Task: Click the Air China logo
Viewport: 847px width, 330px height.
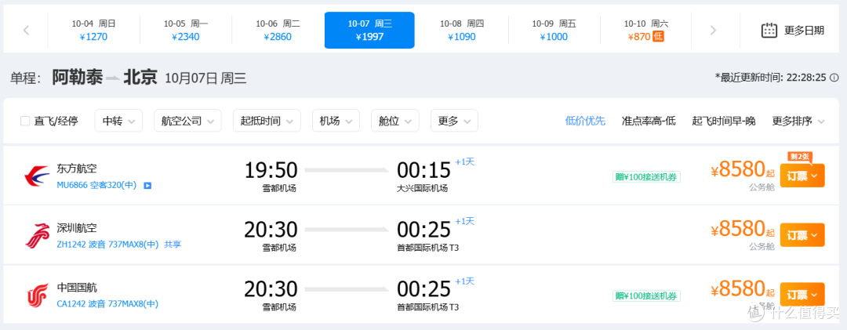Action: (37, 295)
